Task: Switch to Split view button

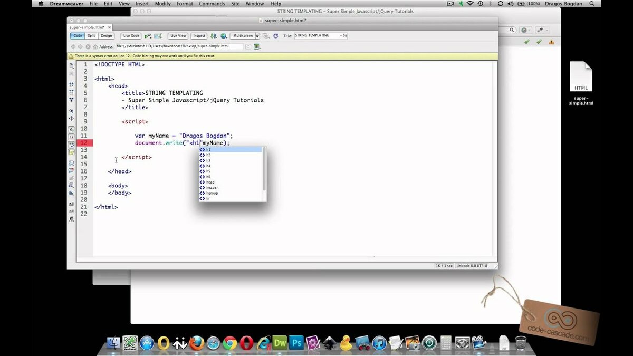Action: pyautogui.click(x=91, y=36)
